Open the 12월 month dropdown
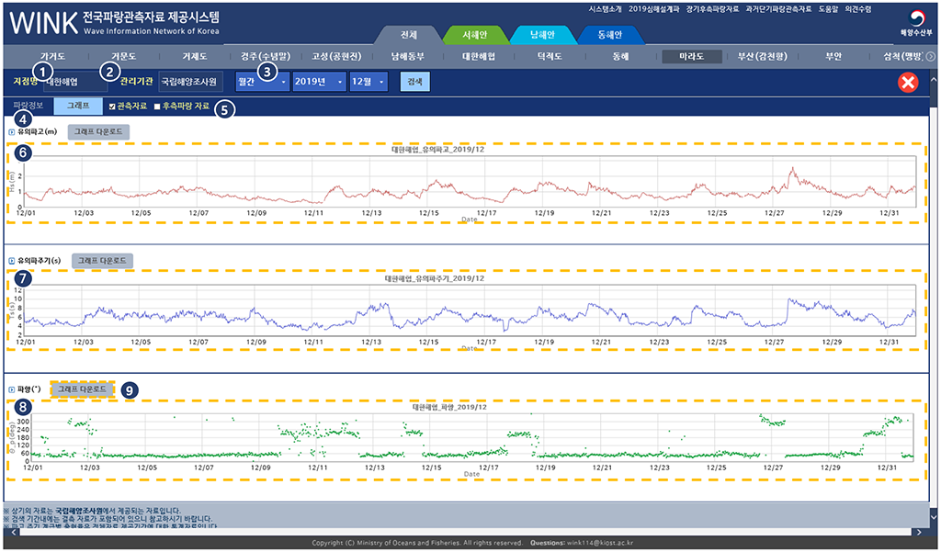 tap(369, 82)
